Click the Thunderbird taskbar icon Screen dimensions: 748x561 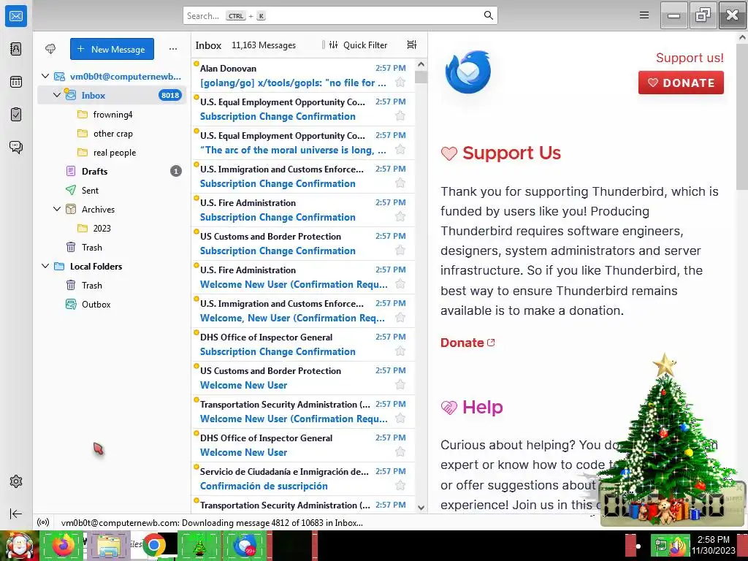pyautogui.click(x=245, y=545)
